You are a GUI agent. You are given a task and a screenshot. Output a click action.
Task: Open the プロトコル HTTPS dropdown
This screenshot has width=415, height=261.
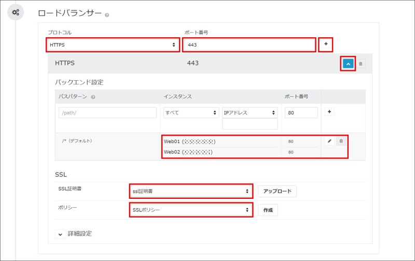(x=113, y=45)
